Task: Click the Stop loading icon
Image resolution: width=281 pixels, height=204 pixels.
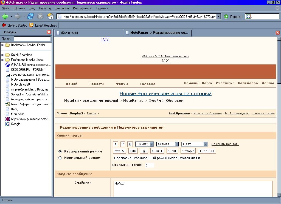Action: (x=40, y=16)
